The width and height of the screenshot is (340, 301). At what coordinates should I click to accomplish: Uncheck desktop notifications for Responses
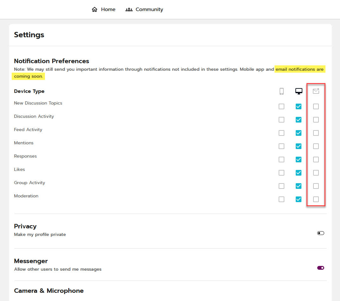[x=299, y=160]
